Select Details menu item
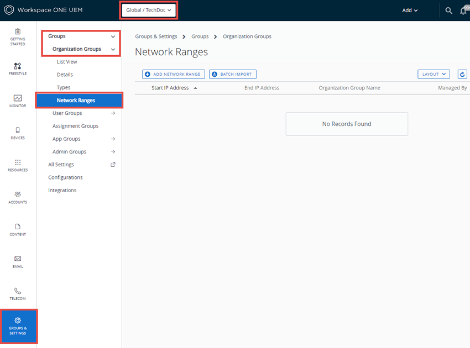Viewport: 470px width, 348px height. (x=65, y=75)
